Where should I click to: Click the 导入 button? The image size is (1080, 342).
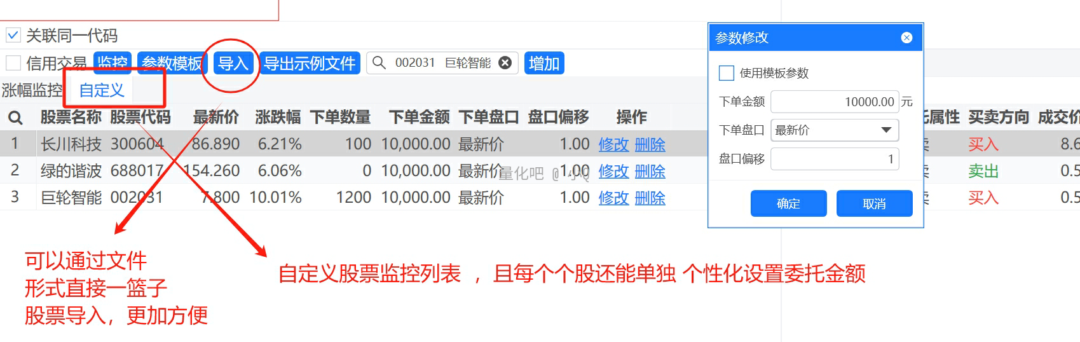[x=233, y=63]
